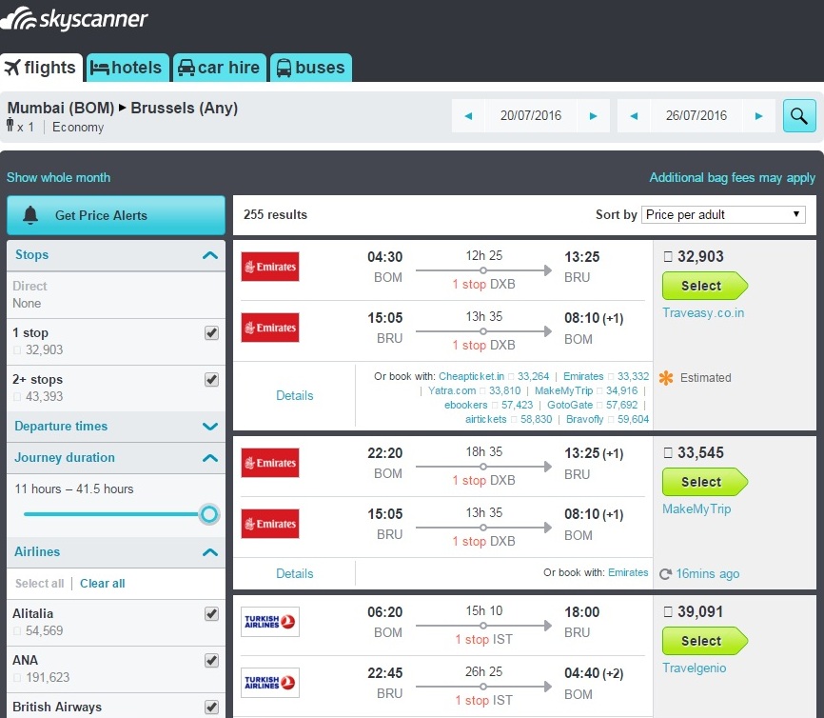Select the 39,091 Travelgenio fare
Viewport: 824px width, 718px height.
tap(704, 641)
